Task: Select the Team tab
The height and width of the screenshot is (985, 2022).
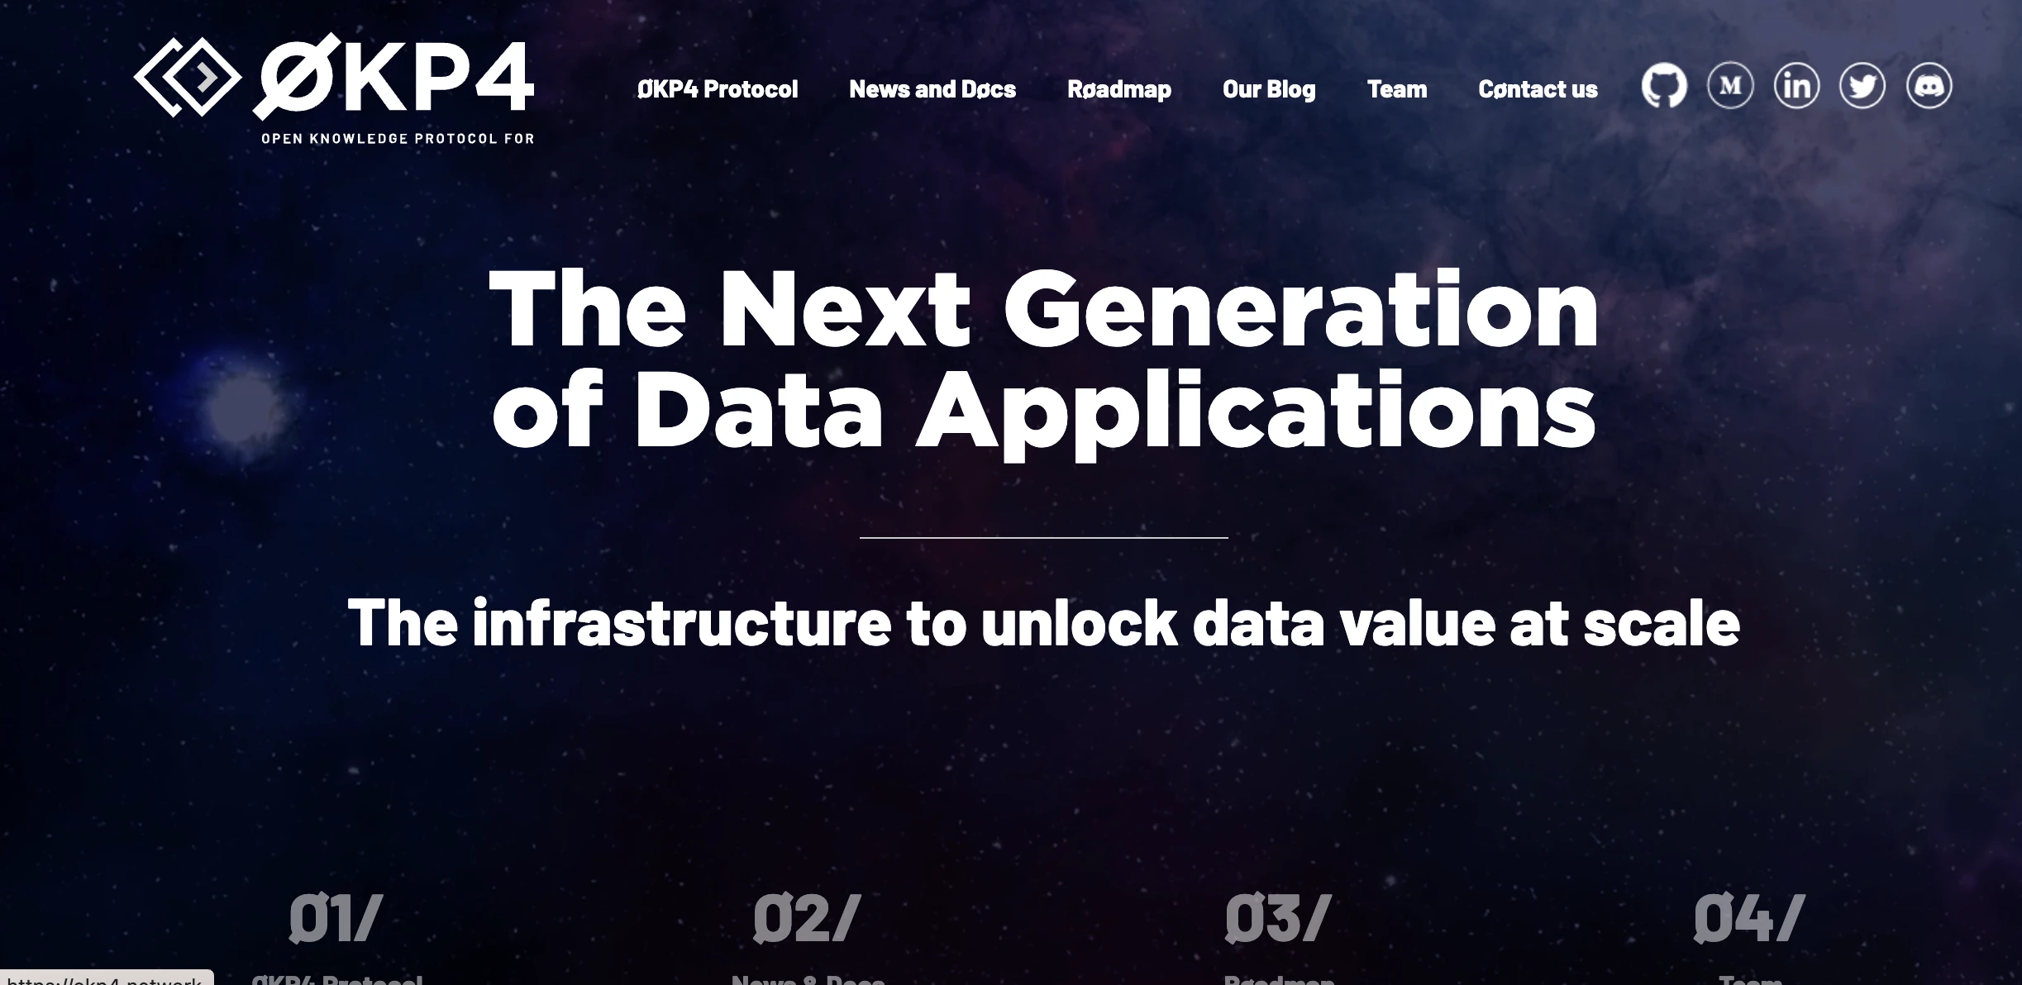Action: (1395, 88)
